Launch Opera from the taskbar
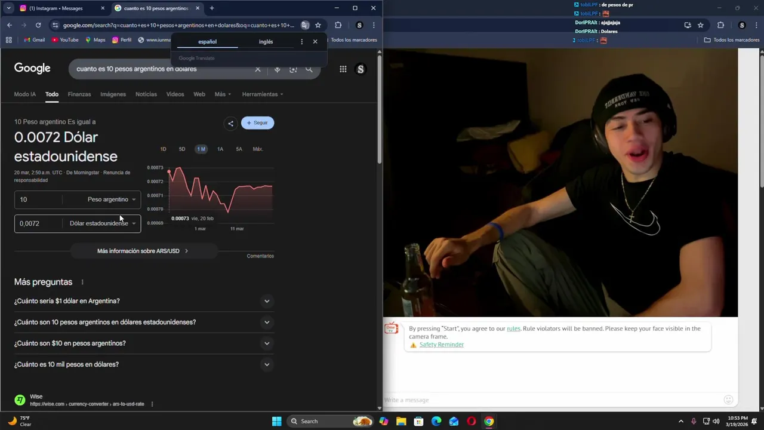This screenshot has height=430, width=764. pyautogui.click(x=472, y=421)
